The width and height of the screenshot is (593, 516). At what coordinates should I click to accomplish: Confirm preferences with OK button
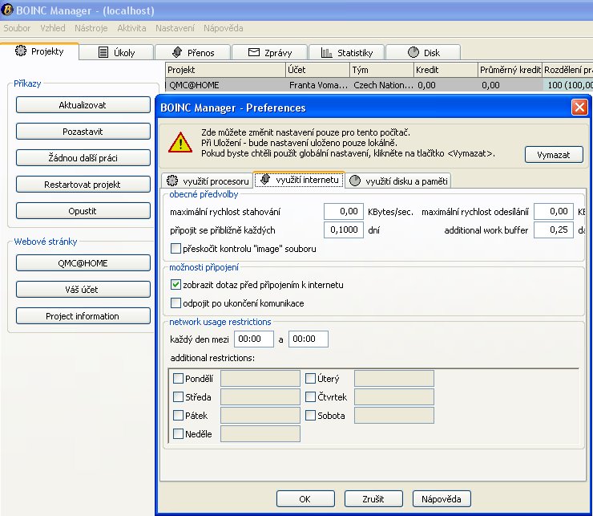[305, 499]
